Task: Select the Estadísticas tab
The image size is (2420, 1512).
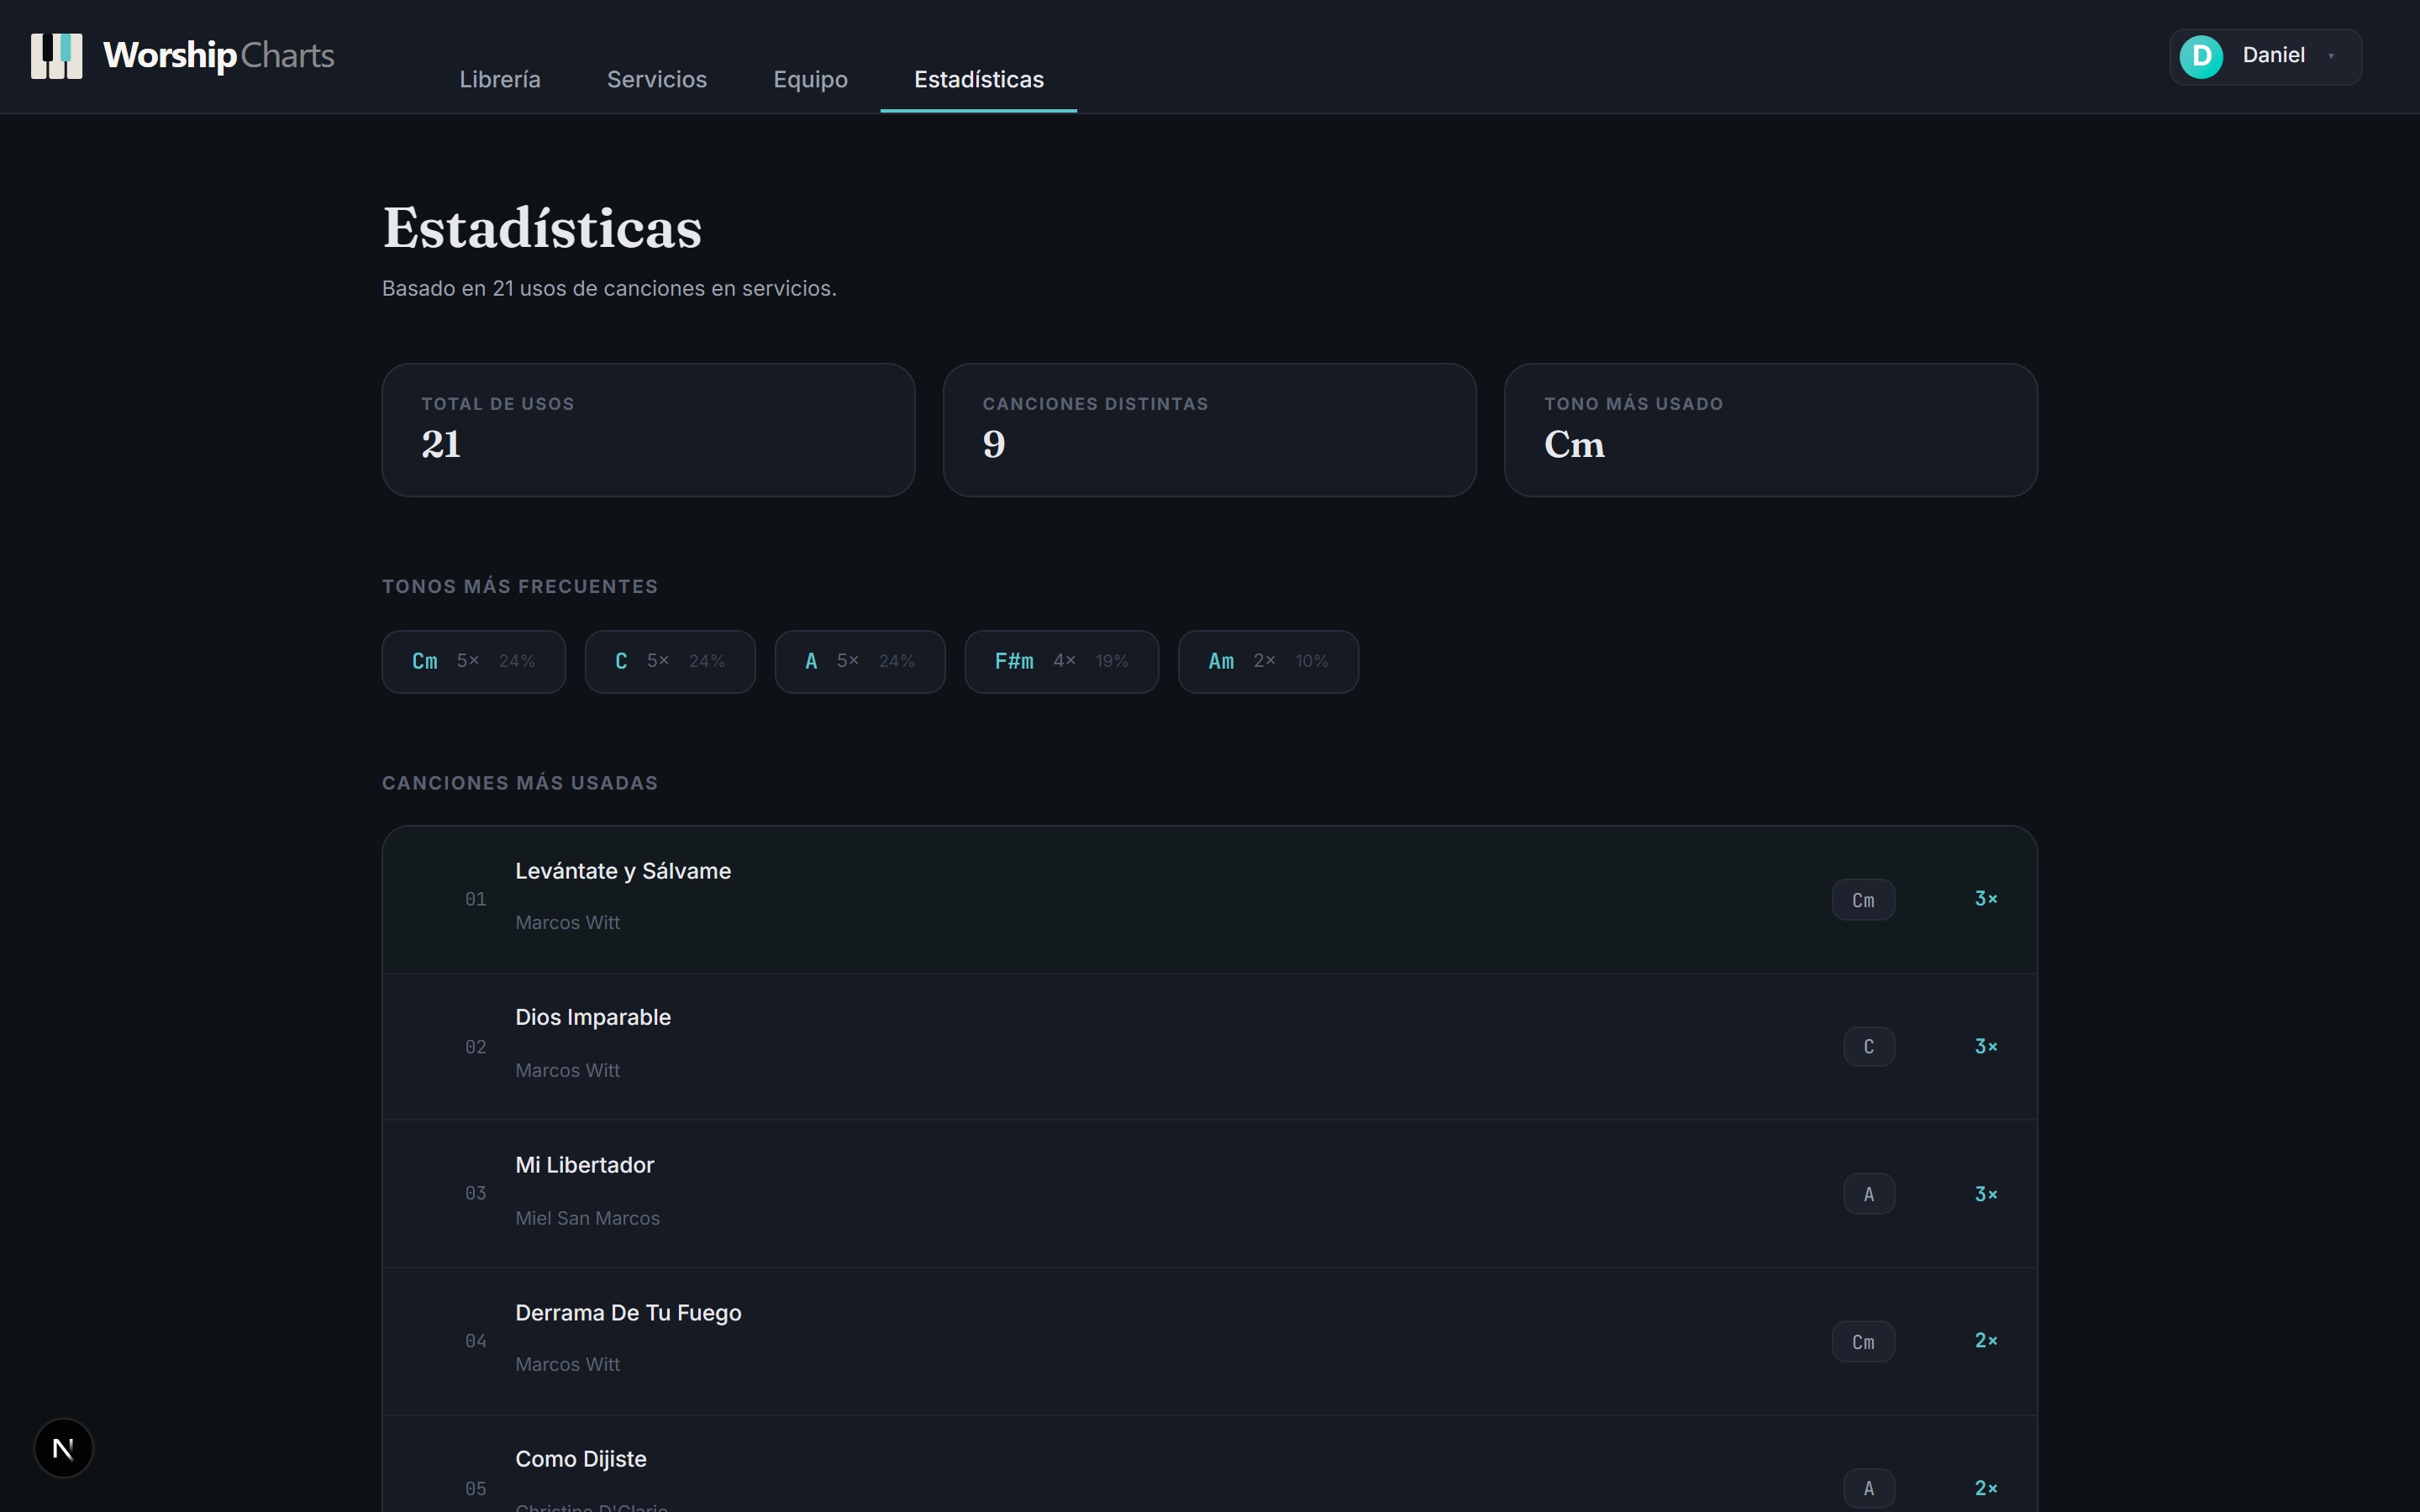Action: [x=979, y=79]
